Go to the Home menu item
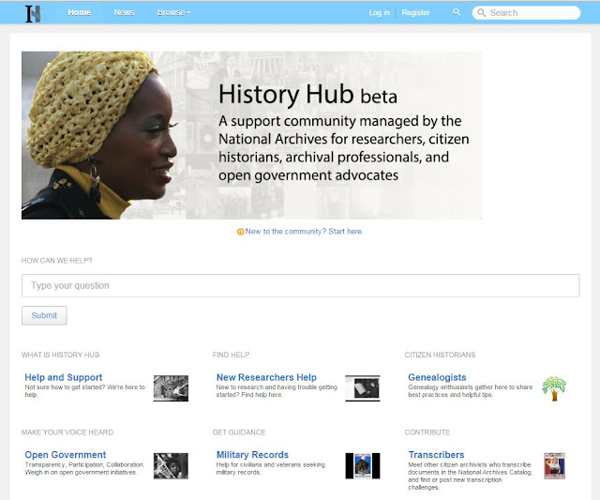 79,12
